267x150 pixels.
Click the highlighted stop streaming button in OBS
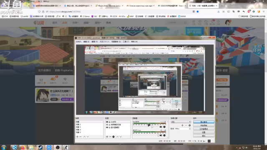(204, 122)
